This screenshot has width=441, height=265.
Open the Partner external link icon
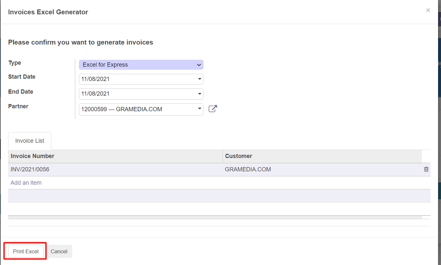[213, 109]
